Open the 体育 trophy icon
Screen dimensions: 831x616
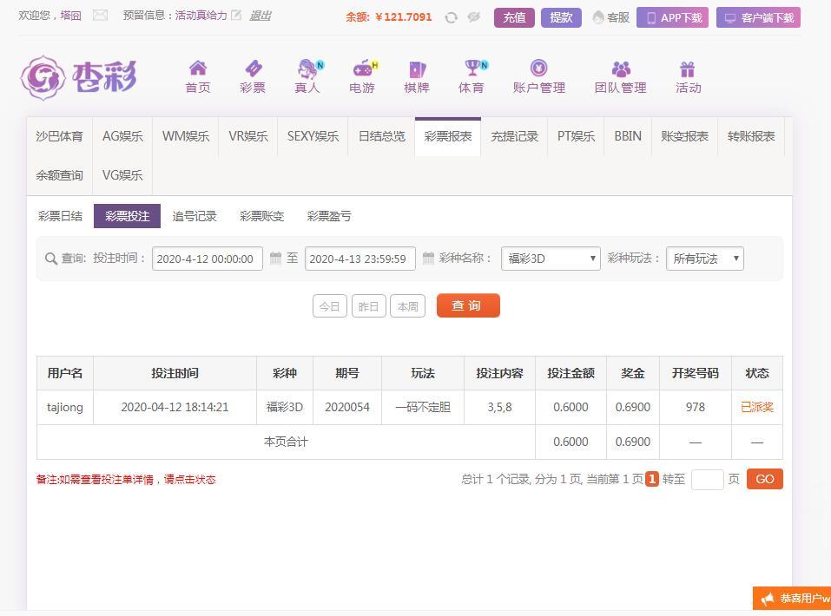[x=472, y=69]
